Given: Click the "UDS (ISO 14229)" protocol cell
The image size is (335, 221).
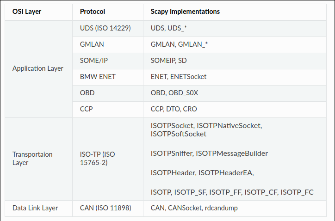Looking at the screenshot, I should click(105, 29).
